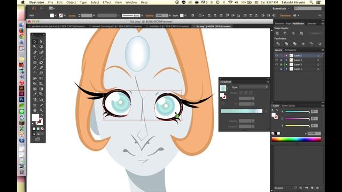
Task: Click the Unite shape mode icon in Pathfinder
Action: pos(277,33)
